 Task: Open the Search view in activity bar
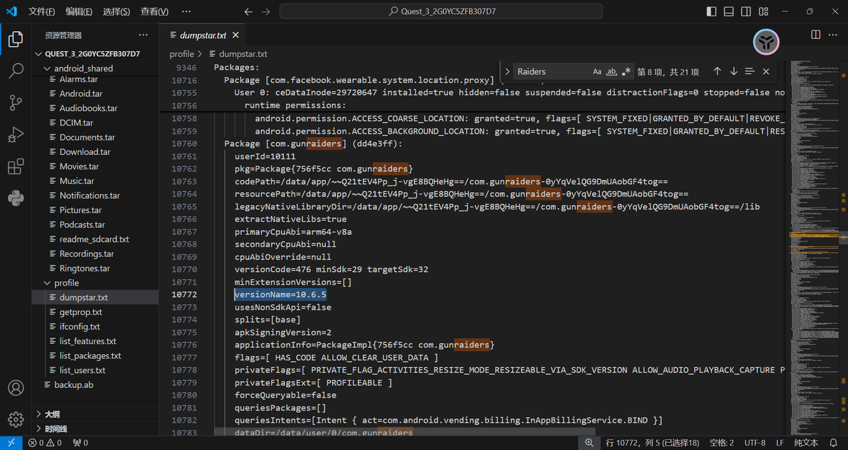point(15,71)
